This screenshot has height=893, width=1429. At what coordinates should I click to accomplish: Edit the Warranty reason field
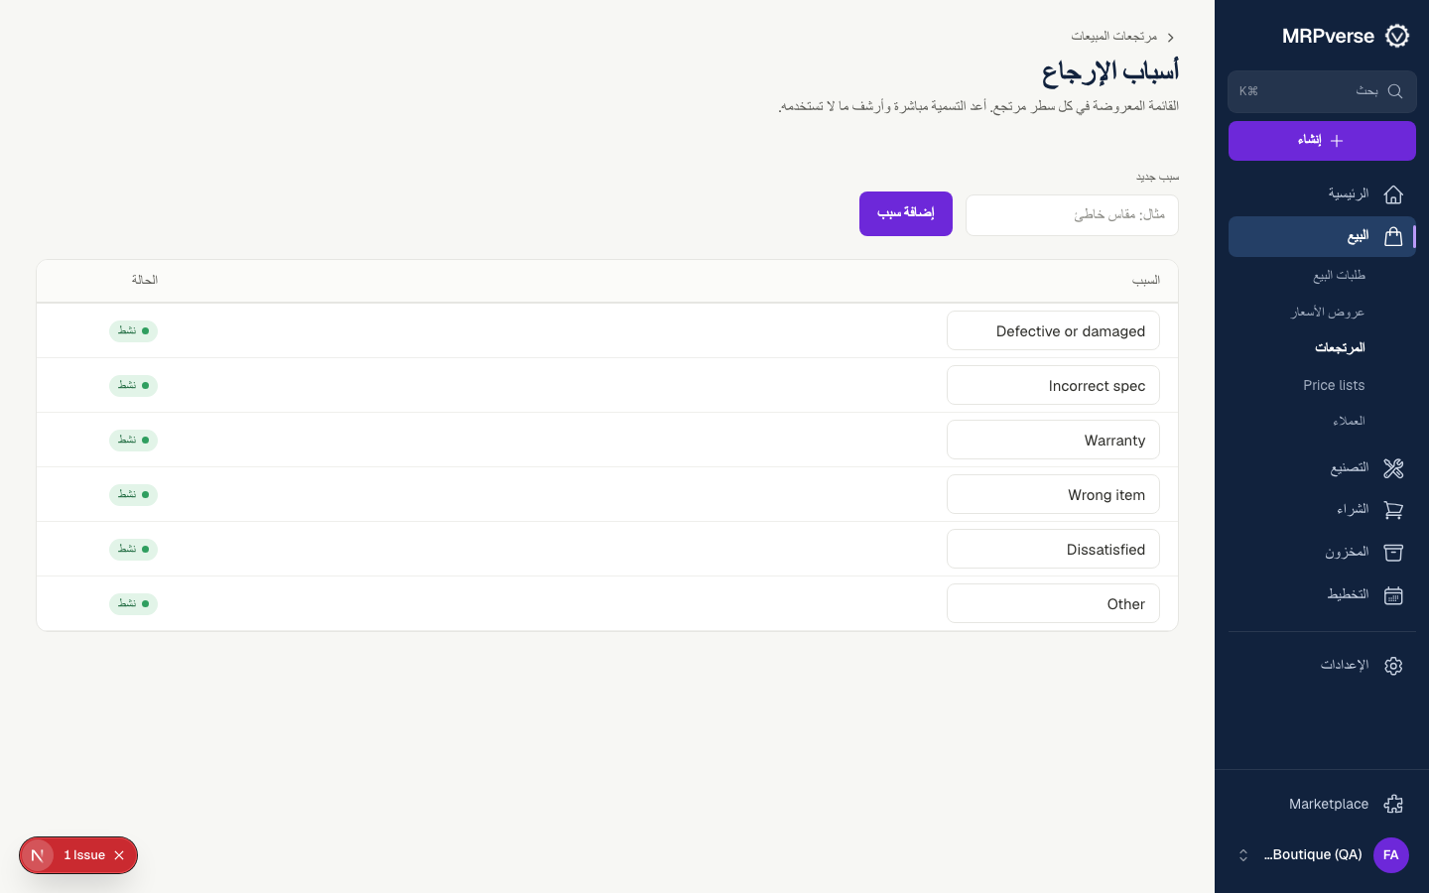click(x=1053, y=441)
